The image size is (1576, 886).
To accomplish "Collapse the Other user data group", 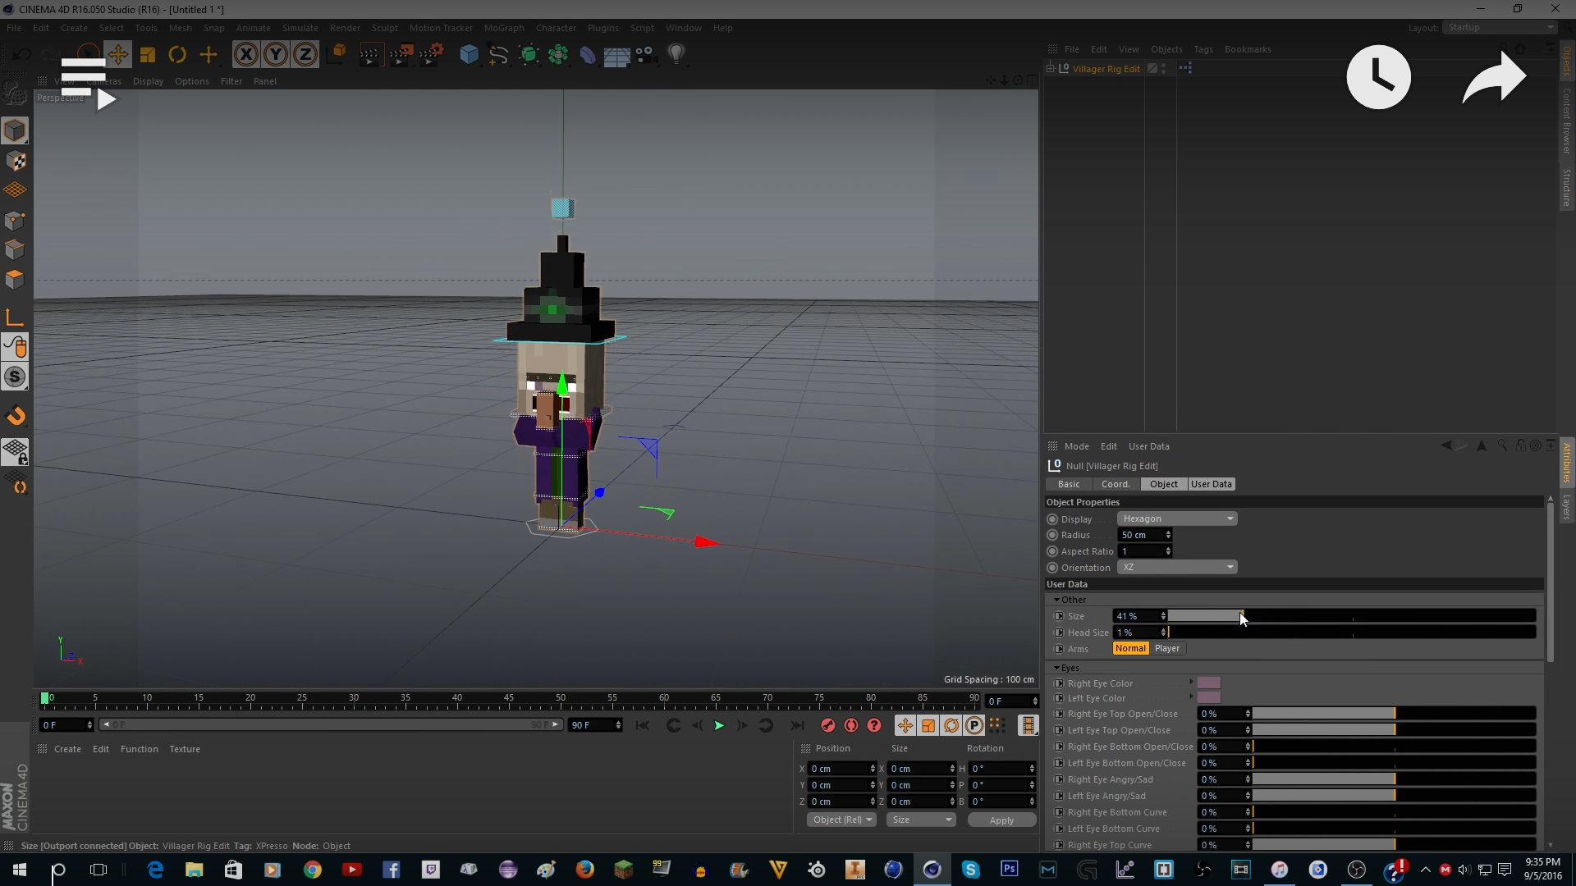I will [x=1056, y=600].
